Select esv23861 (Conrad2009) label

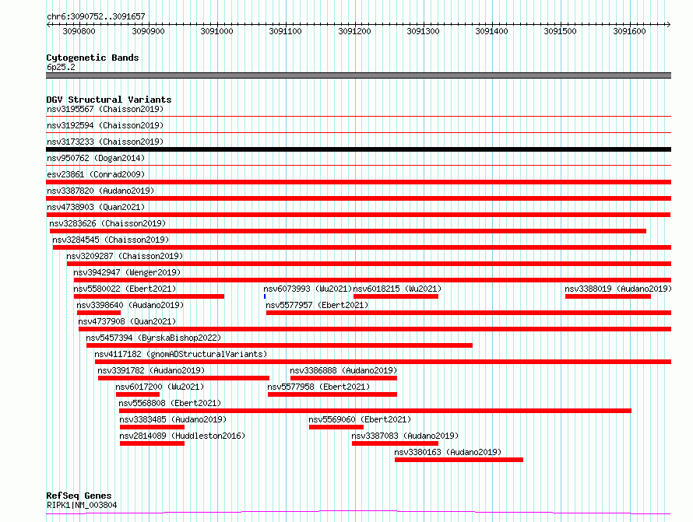[96, 174]
